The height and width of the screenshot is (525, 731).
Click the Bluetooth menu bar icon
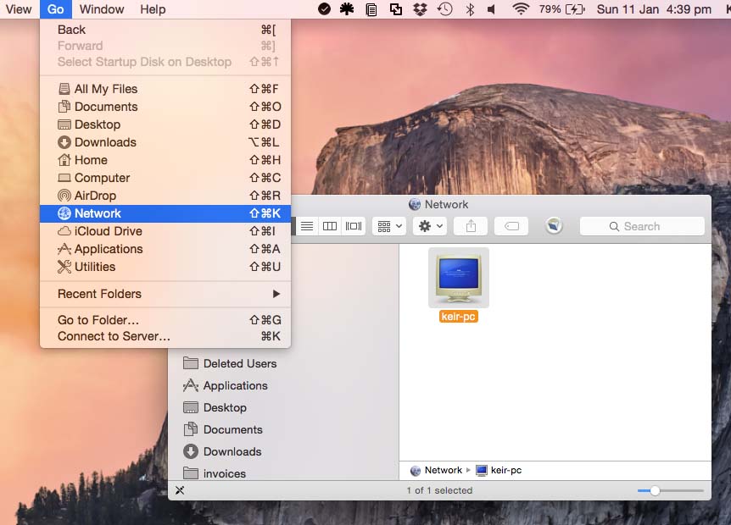[x=470, y=9]
